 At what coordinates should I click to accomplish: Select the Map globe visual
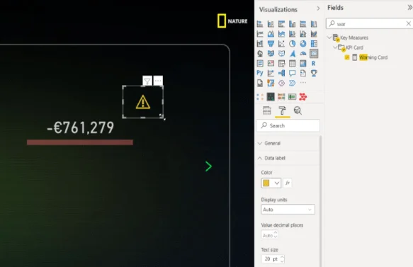coord(260,53)
